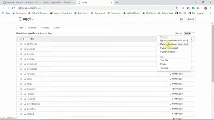214x120 pixels.
Task: Open the Tracing folder link
Action: click(30, 114)
